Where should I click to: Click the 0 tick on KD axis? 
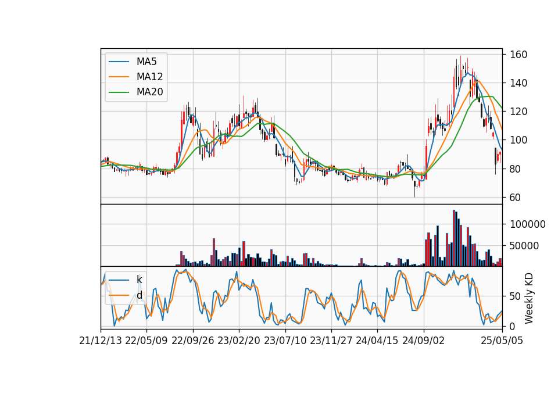pyautogui.click(x=513, y=326)
